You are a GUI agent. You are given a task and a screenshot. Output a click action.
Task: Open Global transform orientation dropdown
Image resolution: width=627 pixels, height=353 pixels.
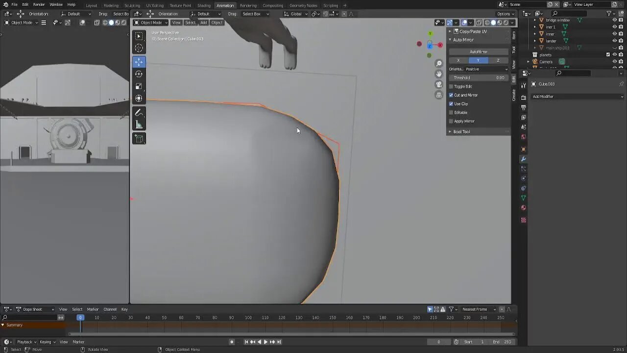point(296,14)
